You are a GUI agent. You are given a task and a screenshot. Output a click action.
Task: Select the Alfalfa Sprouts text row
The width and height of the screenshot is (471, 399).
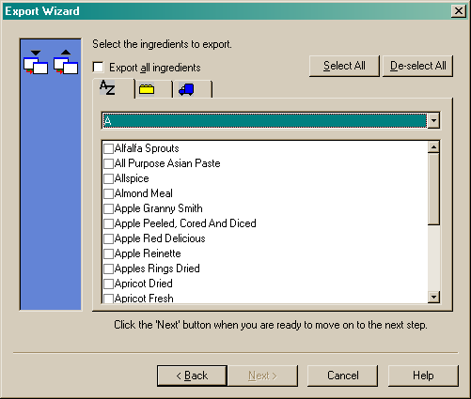(x=147, y=148)
